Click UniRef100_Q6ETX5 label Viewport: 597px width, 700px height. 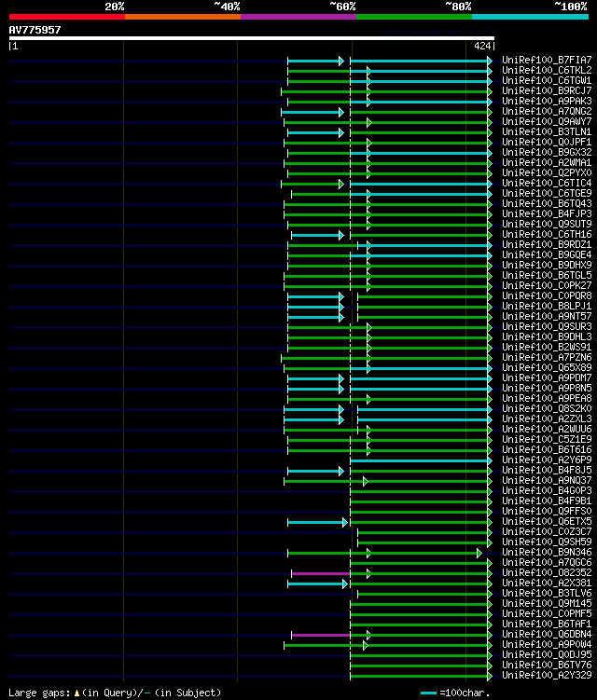[x=547, y=522]
